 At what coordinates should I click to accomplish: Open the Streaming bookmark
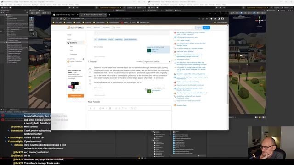pyautogui.click(x=87, y=22)
